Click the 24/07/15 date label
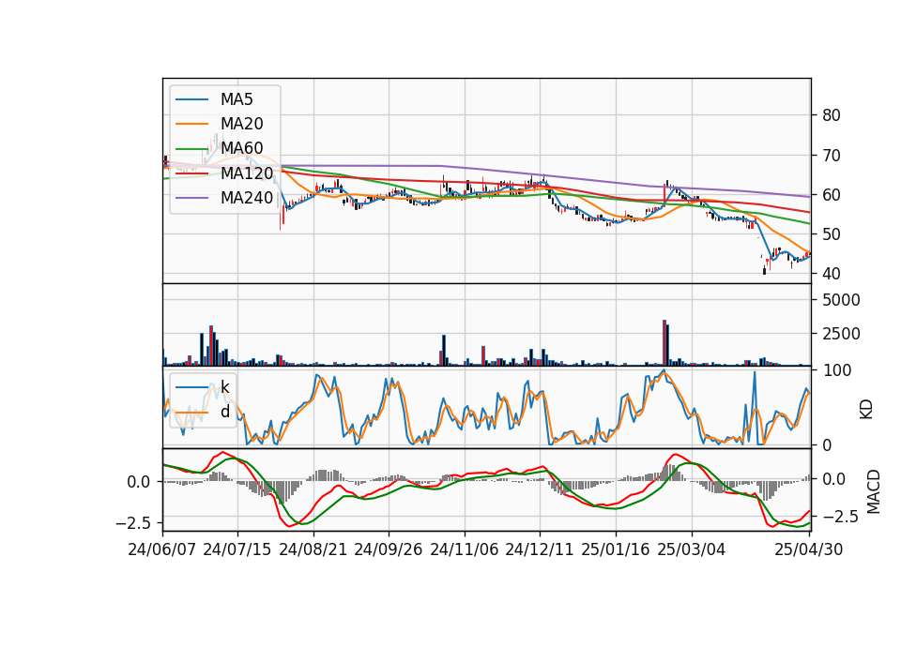The image size is (901, 647). pyautogui.click(x=237, y=549)
